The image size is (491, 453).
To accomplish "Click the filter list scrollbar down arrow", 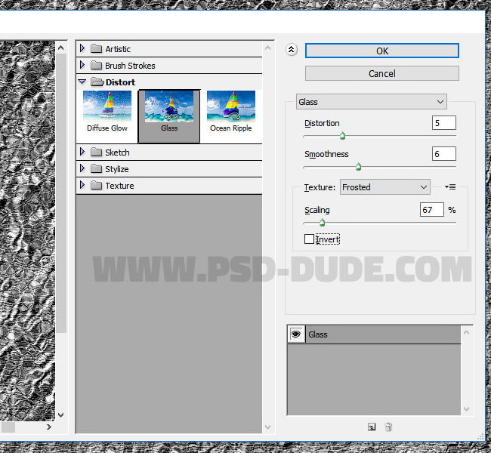I will point(267,427).
